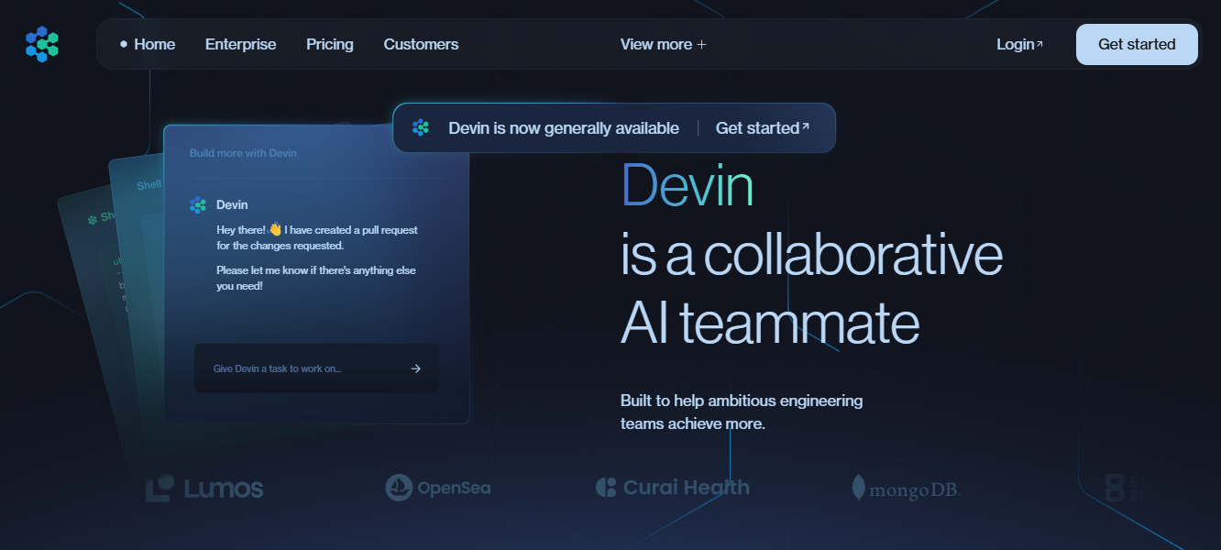Follow the Get started link in the announcement banner
1221x550 pixels.
point(763,128)
